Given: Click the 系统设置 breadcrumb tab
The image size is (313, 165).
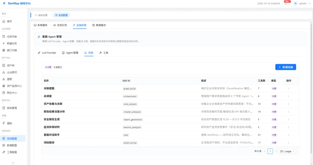Looking at the screenshot, I should pos(41,15).
